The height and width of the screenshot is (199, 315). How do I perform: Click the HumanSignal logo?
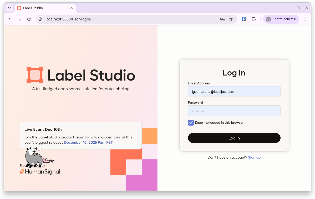coord(40,172)
